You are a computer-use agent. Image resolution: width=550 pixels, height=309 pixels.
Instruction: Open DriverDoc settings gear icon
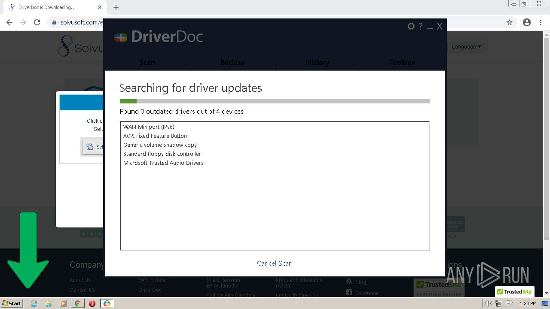click(411, 26)
